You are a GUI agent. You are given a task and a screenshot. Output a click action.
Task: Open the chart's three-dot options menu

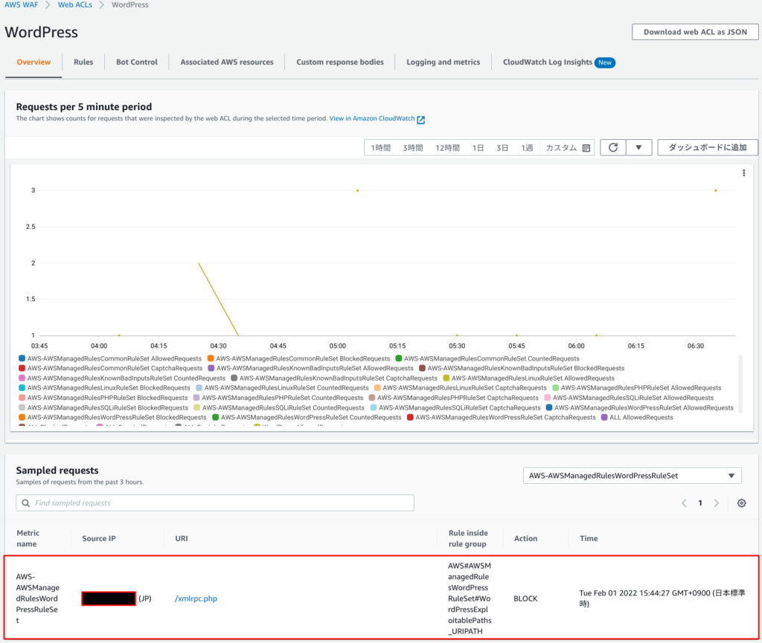pos(743,172)
